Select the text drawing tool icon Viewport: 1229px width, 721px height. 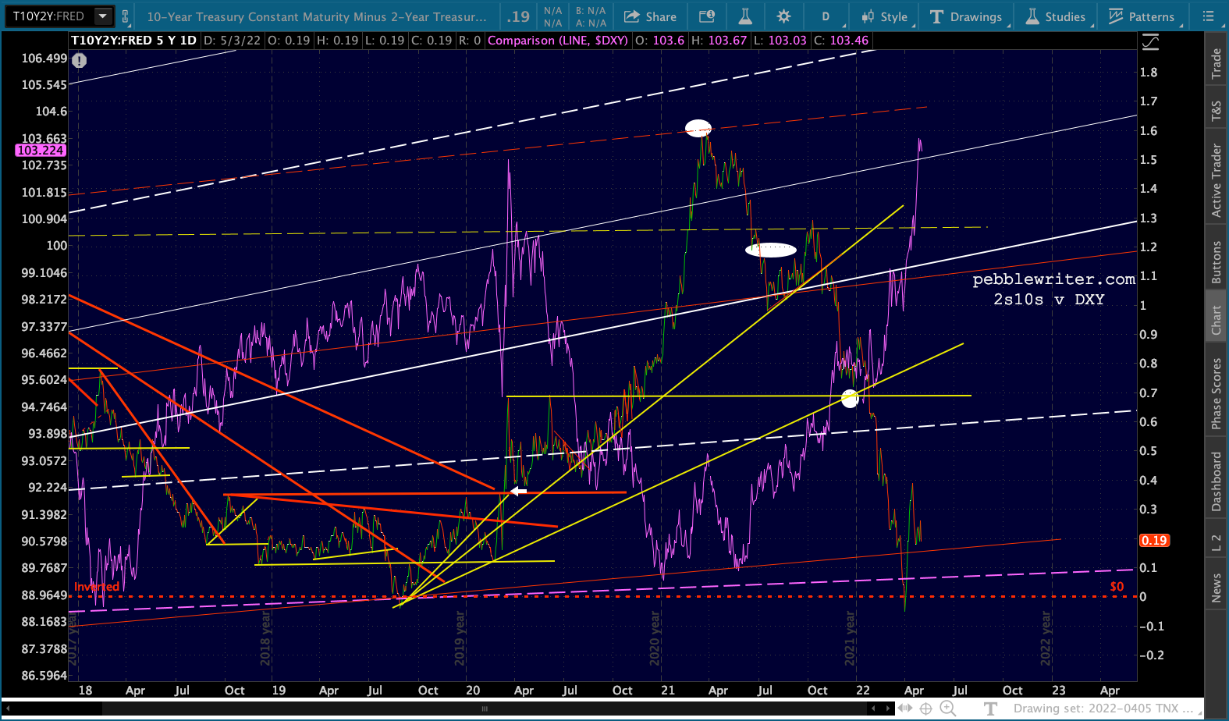click(991, 708)
